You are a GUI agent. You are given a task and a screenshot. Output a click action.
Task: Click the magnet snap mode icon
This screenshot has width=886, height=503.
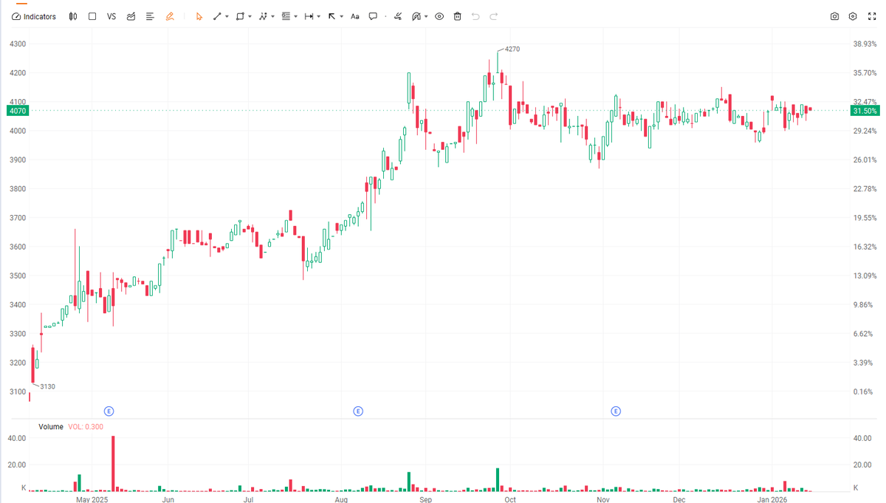[x=416, y=16]
